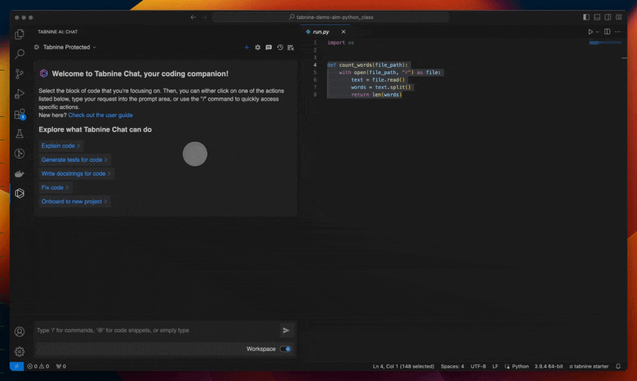This screenshot has height=381, width=637.
Task: Open the Extensions view in activity bar
Action: [20, 114]
